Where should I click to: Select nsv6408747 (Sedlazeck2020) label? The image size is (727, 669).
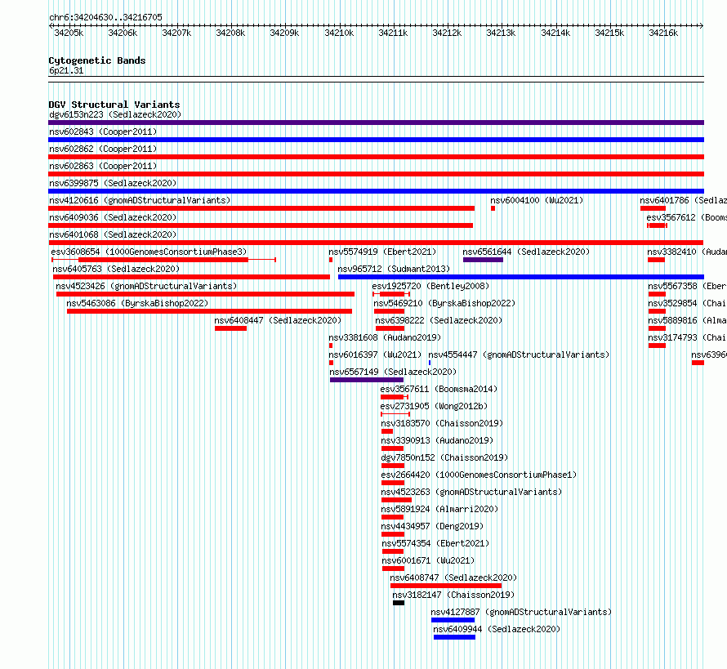[x=453, y=578]
